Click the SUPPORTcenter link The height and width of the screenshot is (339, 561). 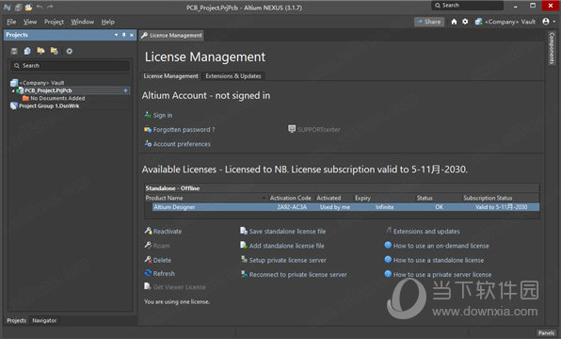(318, 130)
